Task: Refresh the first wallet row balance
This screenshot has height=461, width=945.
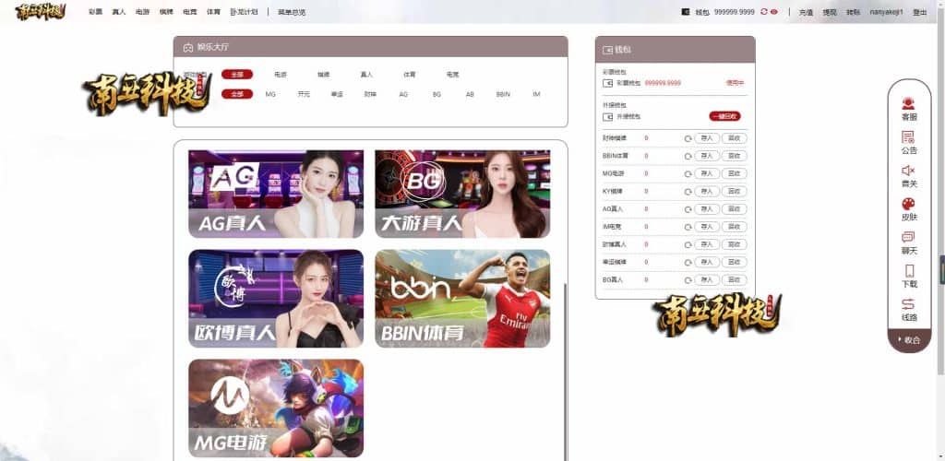Action: click(x=688, y=138)
